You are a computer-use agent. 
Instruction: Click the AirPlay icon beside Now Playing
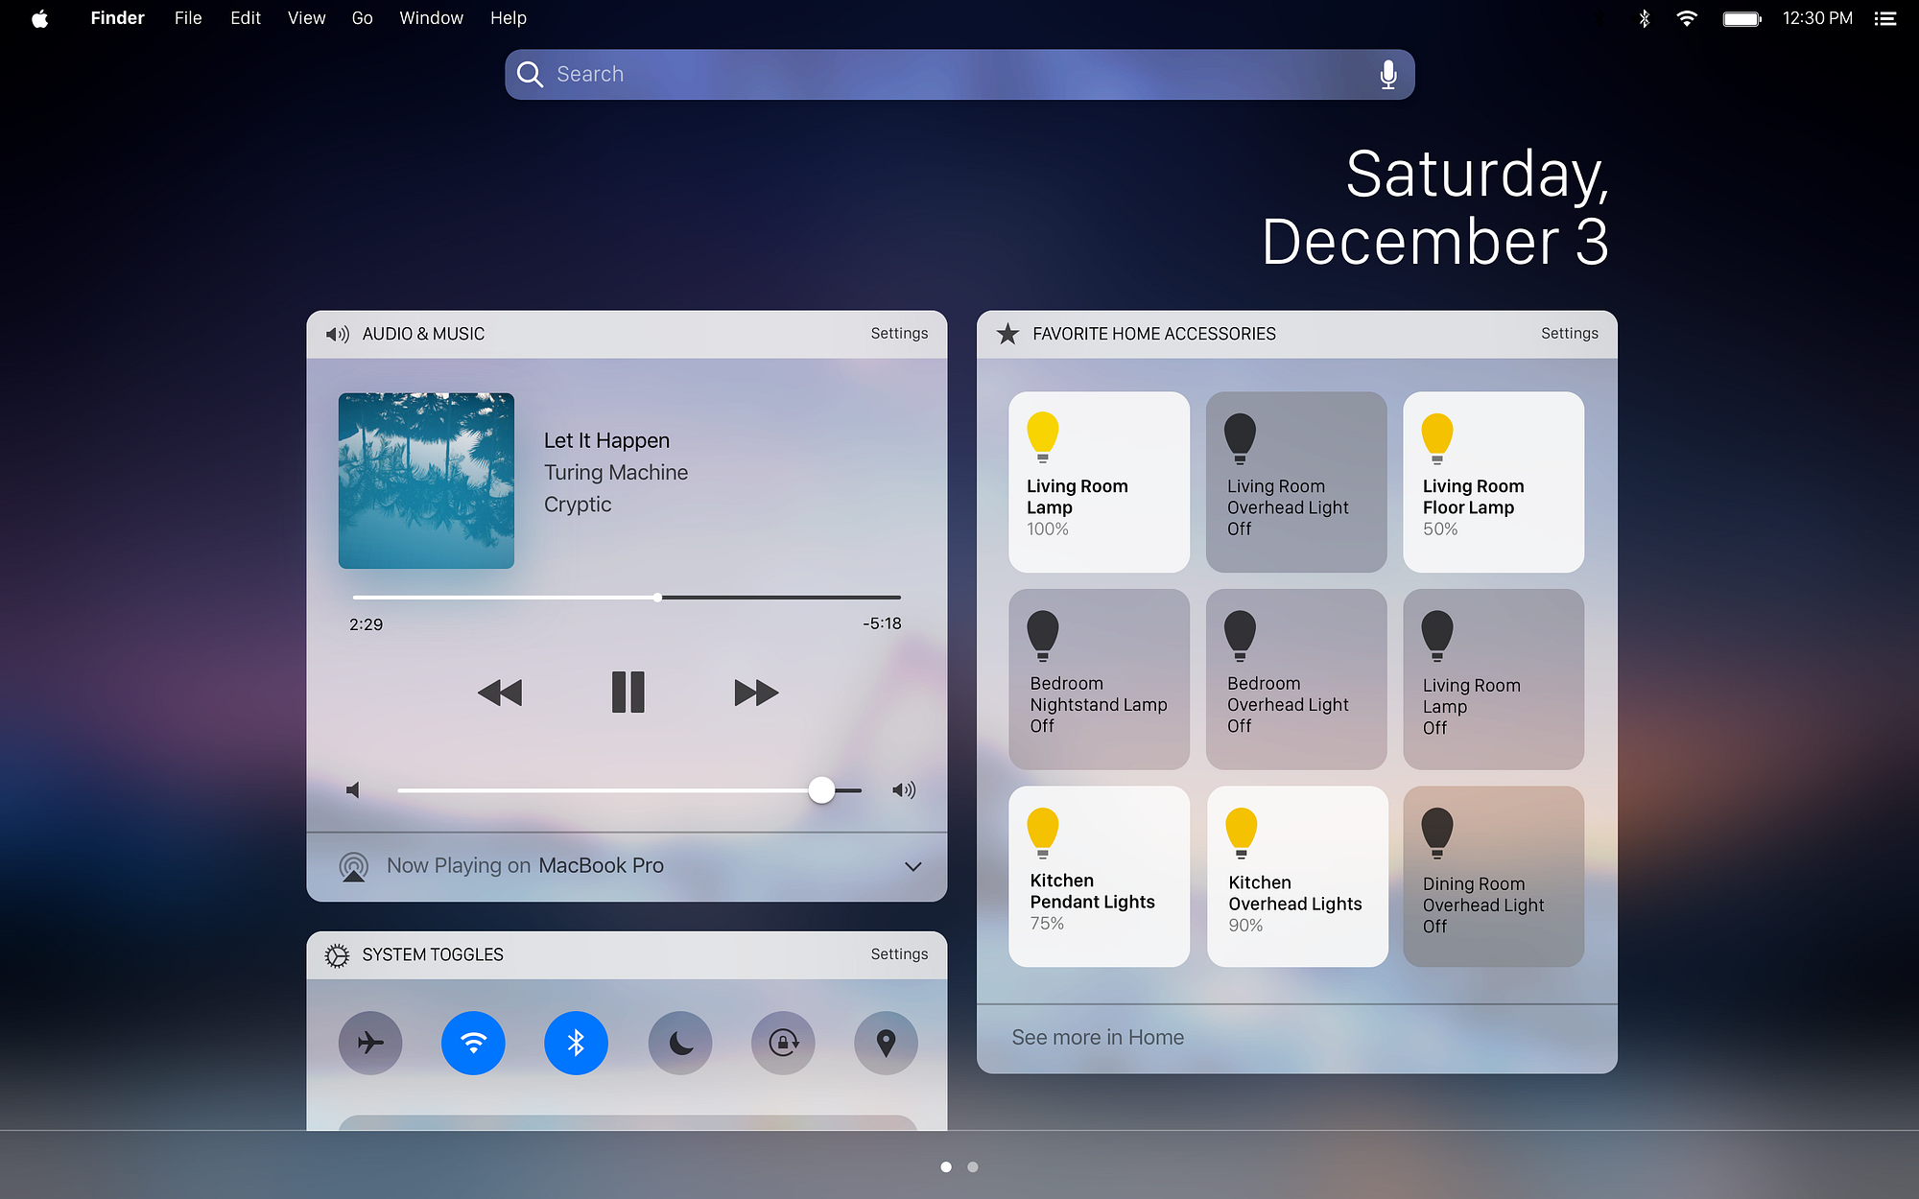354,866
